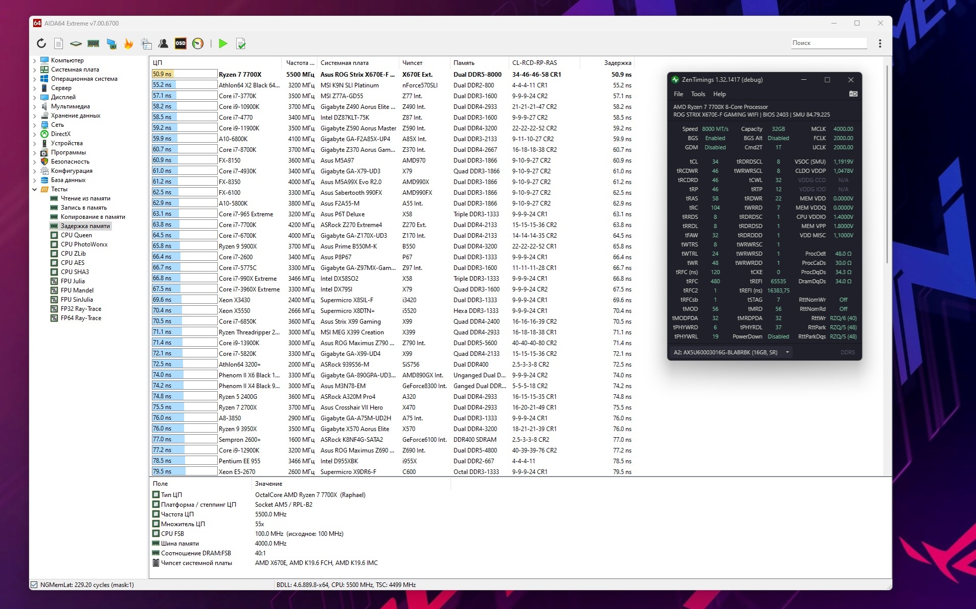976x609 pixels.
Task: Select the Xeon E5-2670 result row
Action: [392, 471]
